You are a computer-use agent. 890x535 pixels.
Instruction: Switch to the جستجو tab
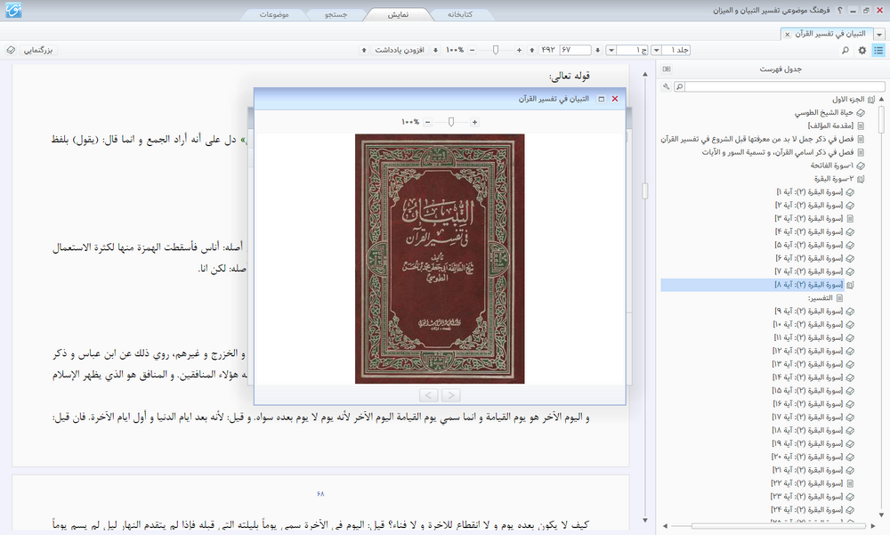pos(336,15)
